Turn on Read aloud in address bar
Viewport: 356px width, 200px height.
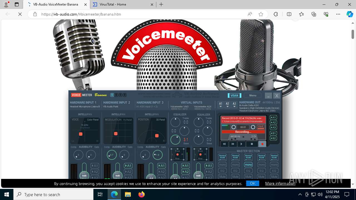pyautogui.click(x=250, y=14)
